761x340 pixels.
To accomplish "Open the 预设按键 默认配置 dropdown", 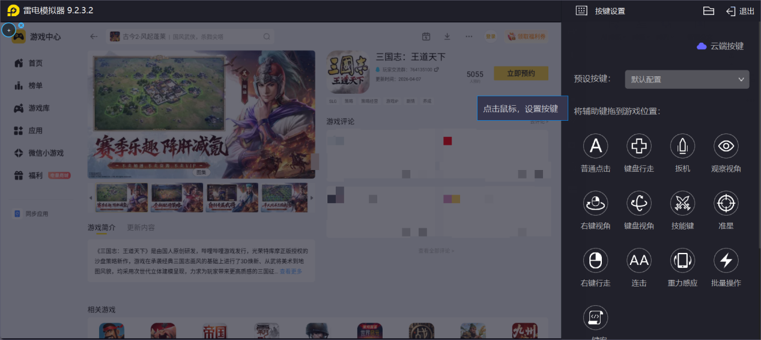I will point(687,79).
